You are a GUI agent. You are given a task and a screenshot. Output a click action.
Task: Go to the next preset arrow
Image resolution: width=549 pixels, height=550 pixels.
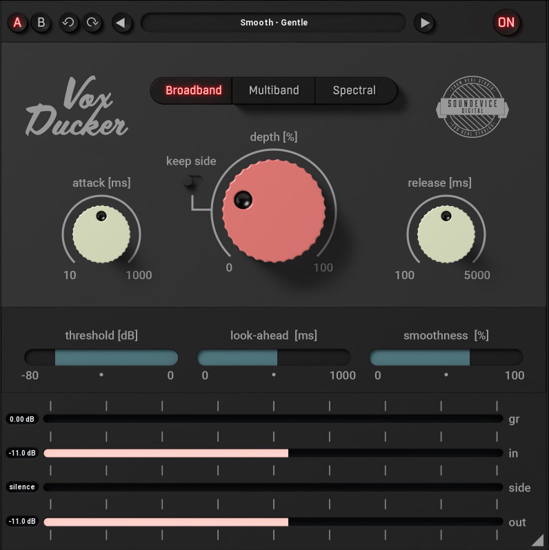[424, 23]
